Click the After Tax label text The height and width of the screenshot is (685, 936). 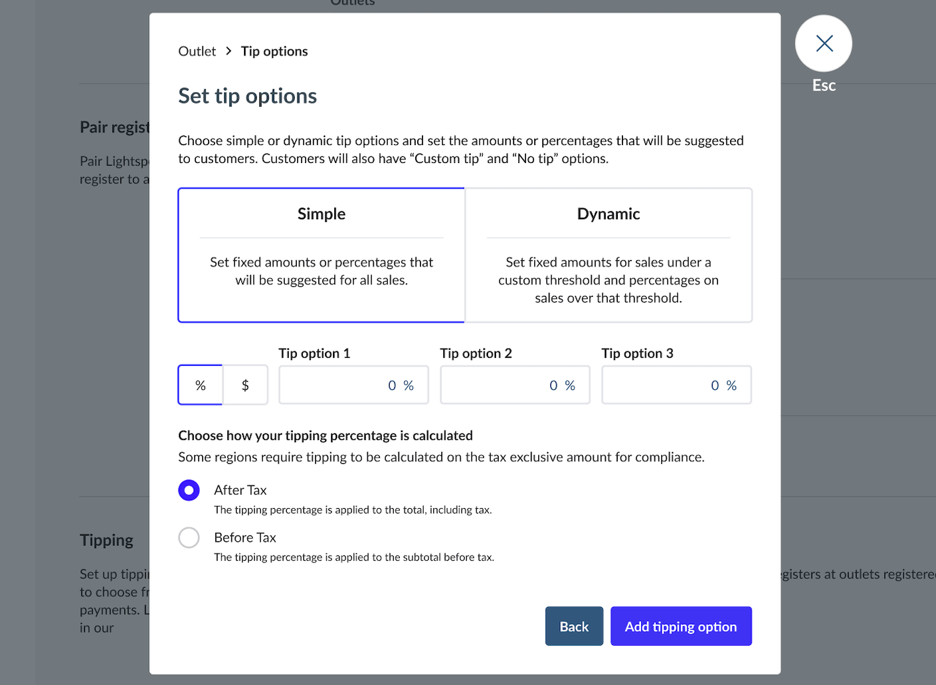click(240, 490)
